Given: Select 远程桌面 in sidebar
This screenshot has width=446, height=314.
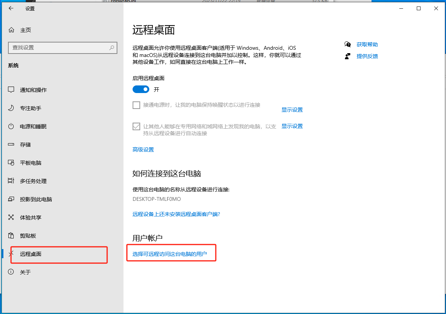Looking at the screenshot, I should 31,254.
